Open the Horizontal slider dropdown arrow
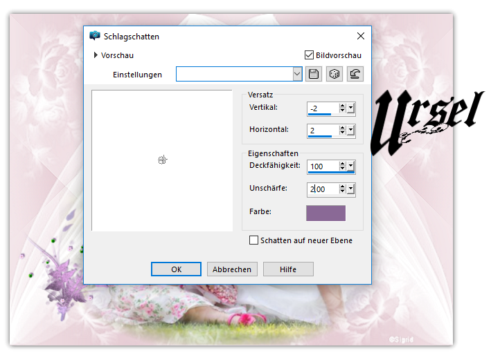This screenshot has height=353, width=500. pos(351,130)
